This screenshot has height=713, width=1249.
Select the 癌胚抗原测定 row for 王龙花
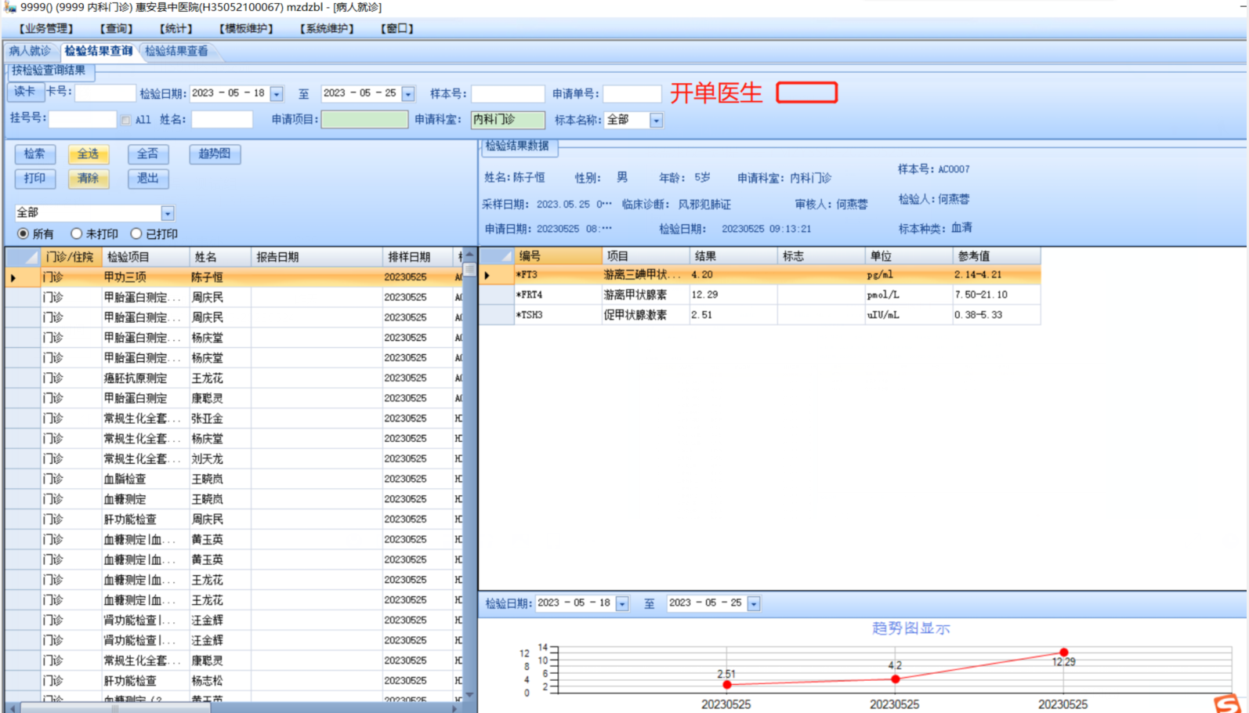tap(235, 378)
